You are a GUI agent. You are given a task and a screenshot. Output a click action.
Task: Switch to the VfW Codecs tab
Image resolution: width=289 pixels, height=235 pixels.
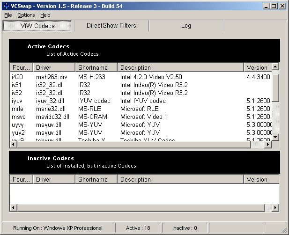(x=37, y=26)
